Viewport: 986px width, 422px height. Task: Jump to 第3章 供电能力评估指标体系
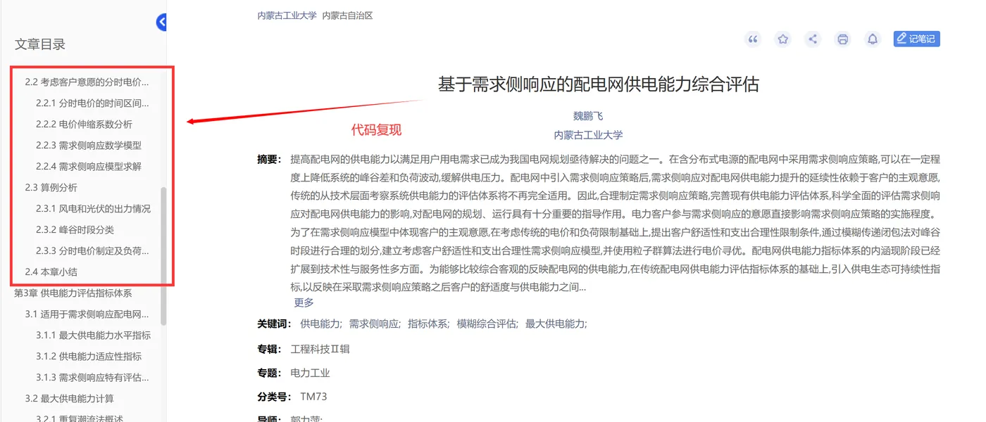click(73, 293)
